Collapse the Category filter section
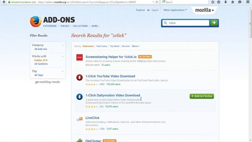 point(63,45)
